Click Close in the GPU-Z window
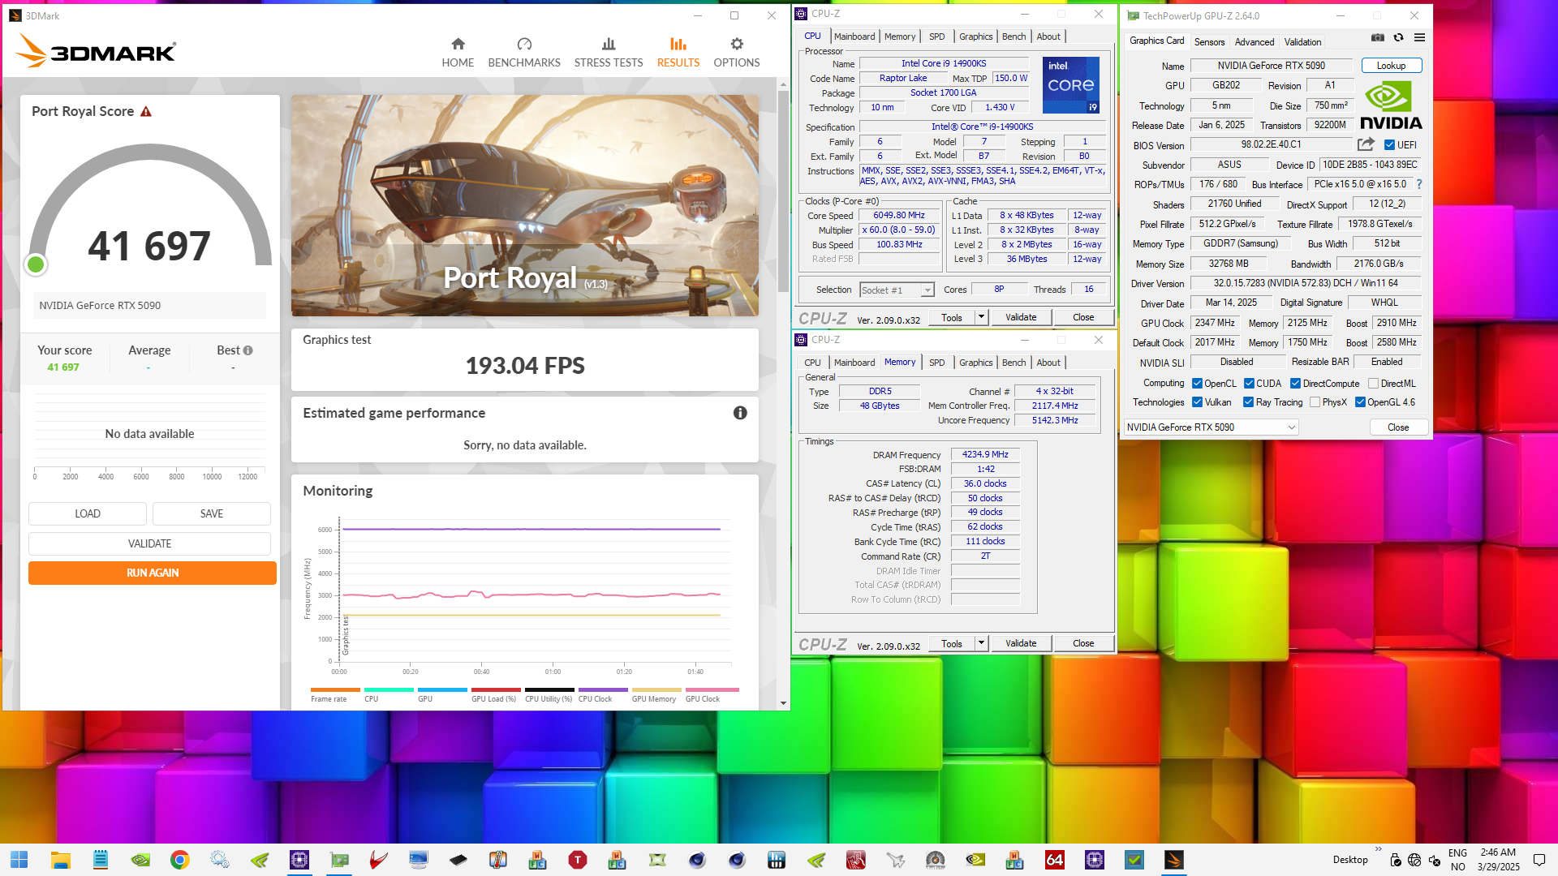Viewport: 1558px width, 876px height. [1398, 427]
